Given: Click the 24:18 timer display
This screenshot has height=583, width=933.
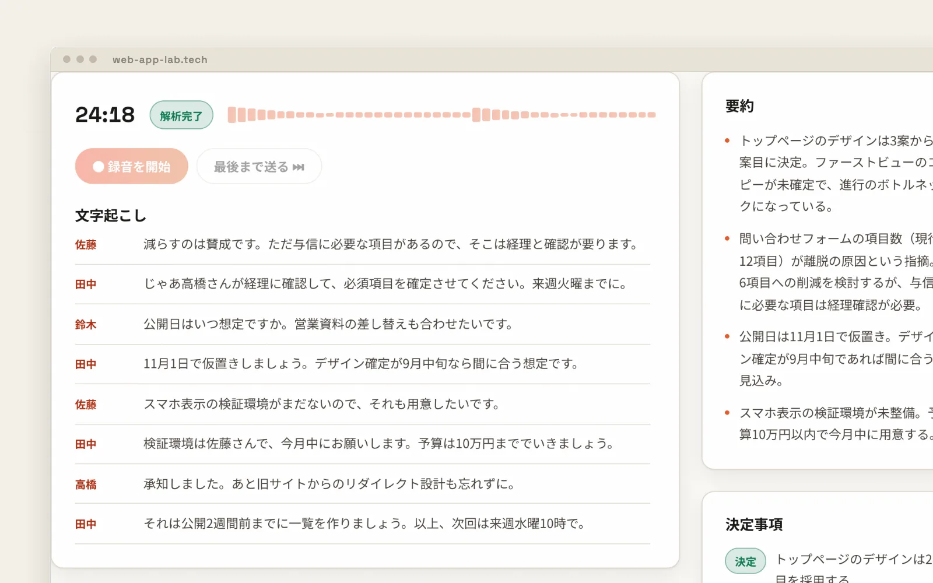Looking at the screenshot, I should click(x=105, y=115).
